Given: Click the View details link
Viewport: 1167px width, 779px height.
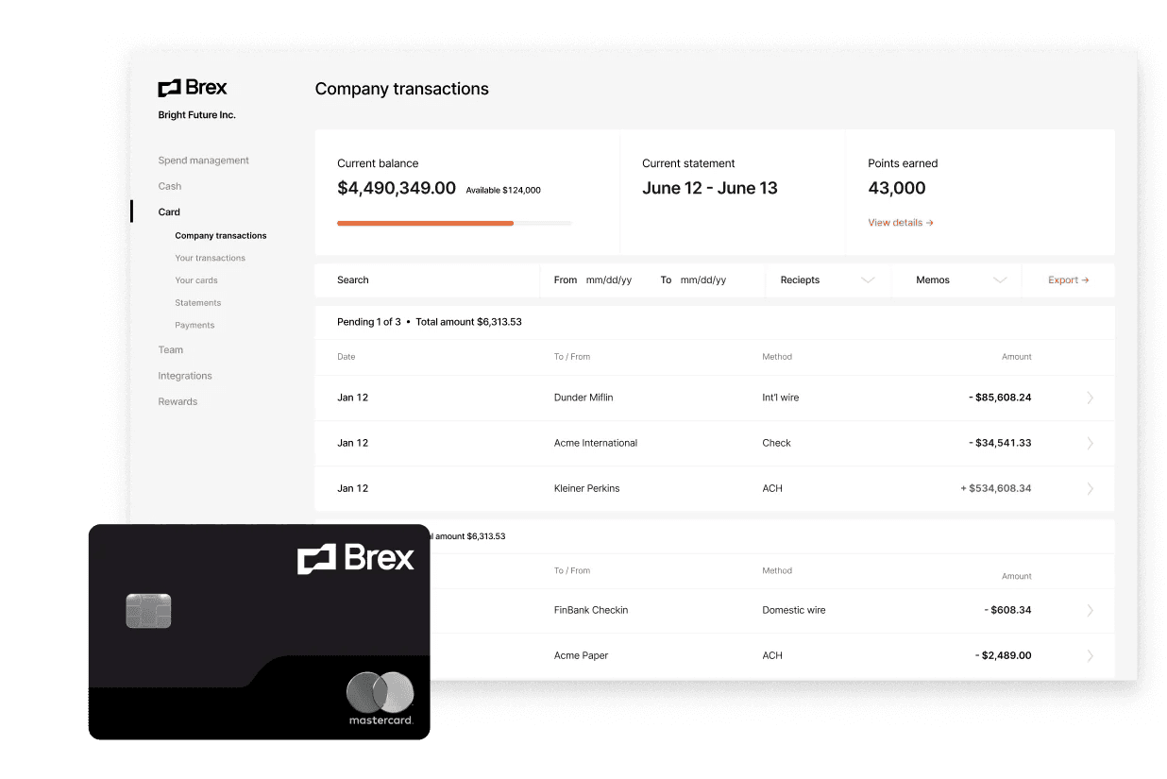Looking at the screenshot, I should point(901,223).
